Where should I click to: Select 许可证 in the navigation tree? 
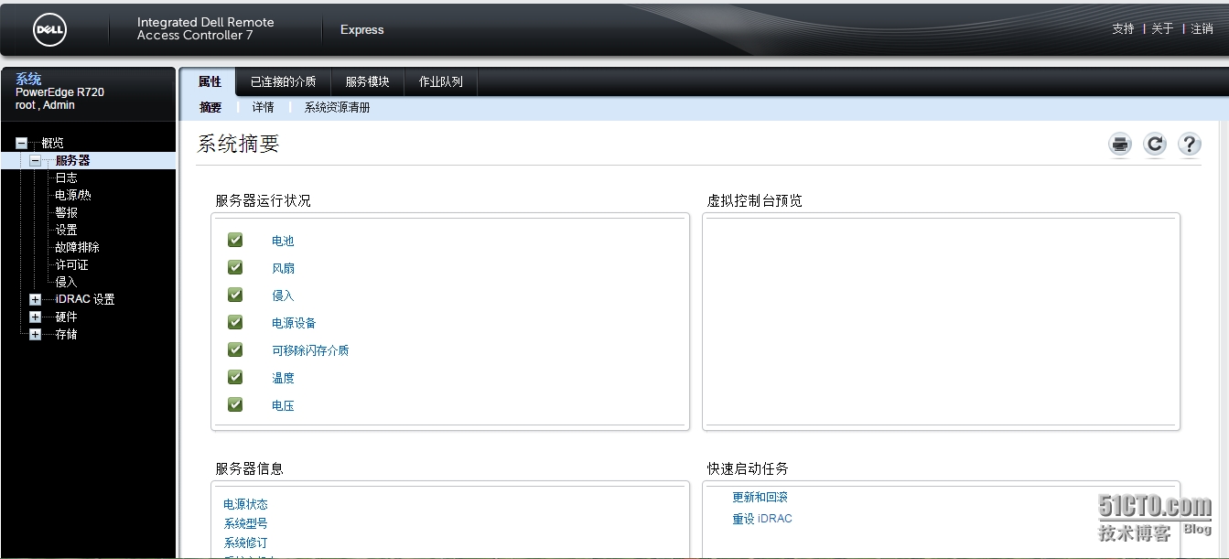coord(71,264)
